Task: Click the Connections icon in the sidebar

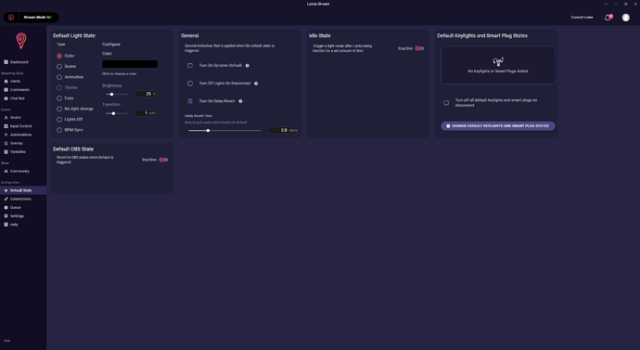Action: click(x=6, y=199)
